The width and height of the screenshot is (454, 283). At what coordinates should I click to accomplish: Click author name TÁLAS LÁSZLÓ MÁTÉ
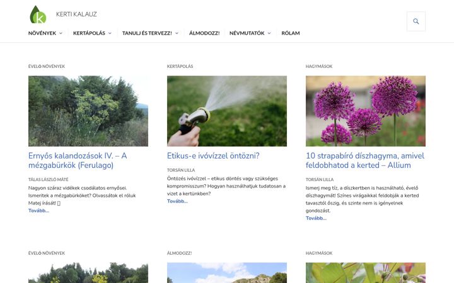48,180
